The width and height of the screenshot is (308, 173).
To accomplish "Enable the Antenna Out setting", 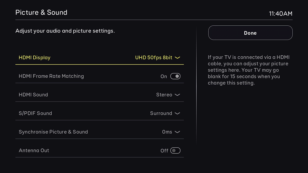I will coord(175,150).
